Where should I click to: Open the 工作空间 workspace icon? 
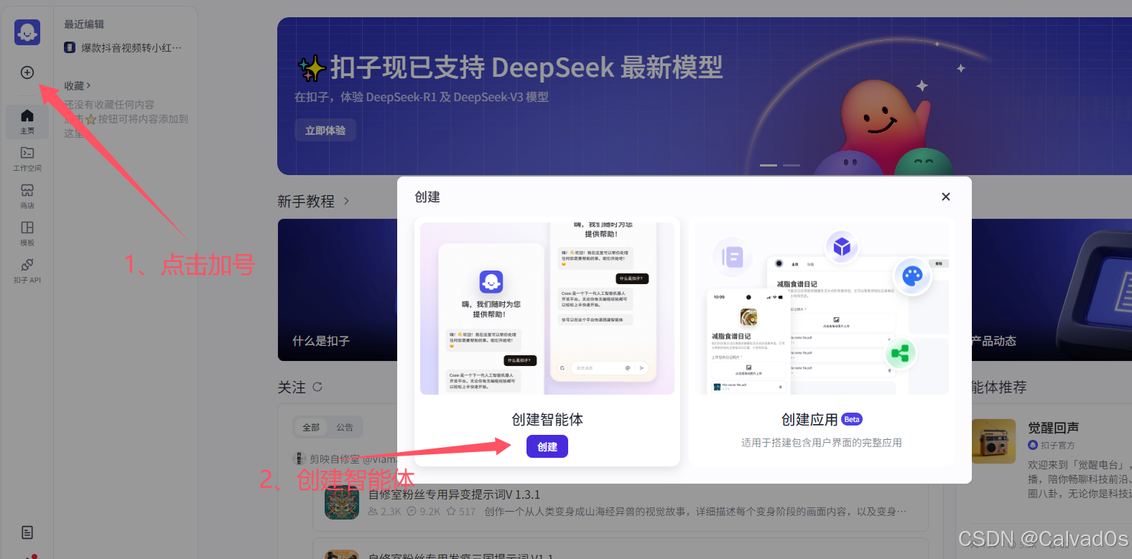tap(27, 159)
